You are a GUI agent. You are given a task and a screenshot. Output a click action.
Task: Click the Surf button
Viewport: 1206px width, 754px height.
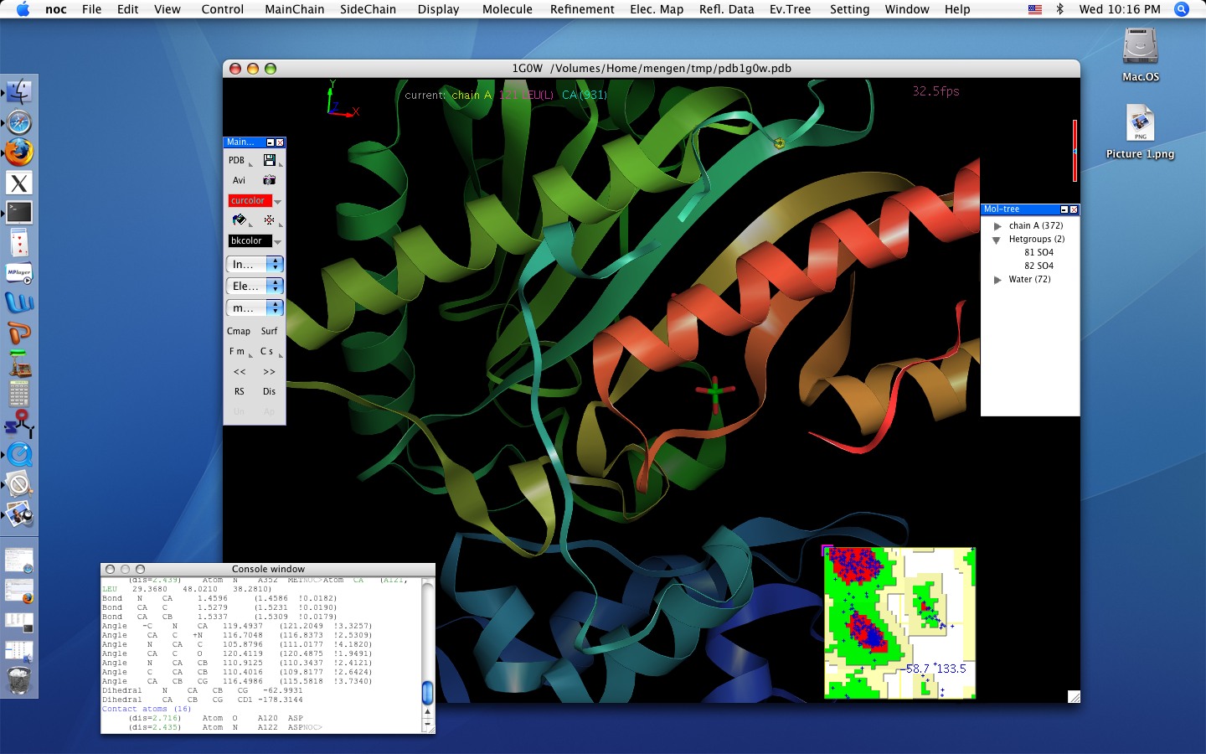pos(270,331)
